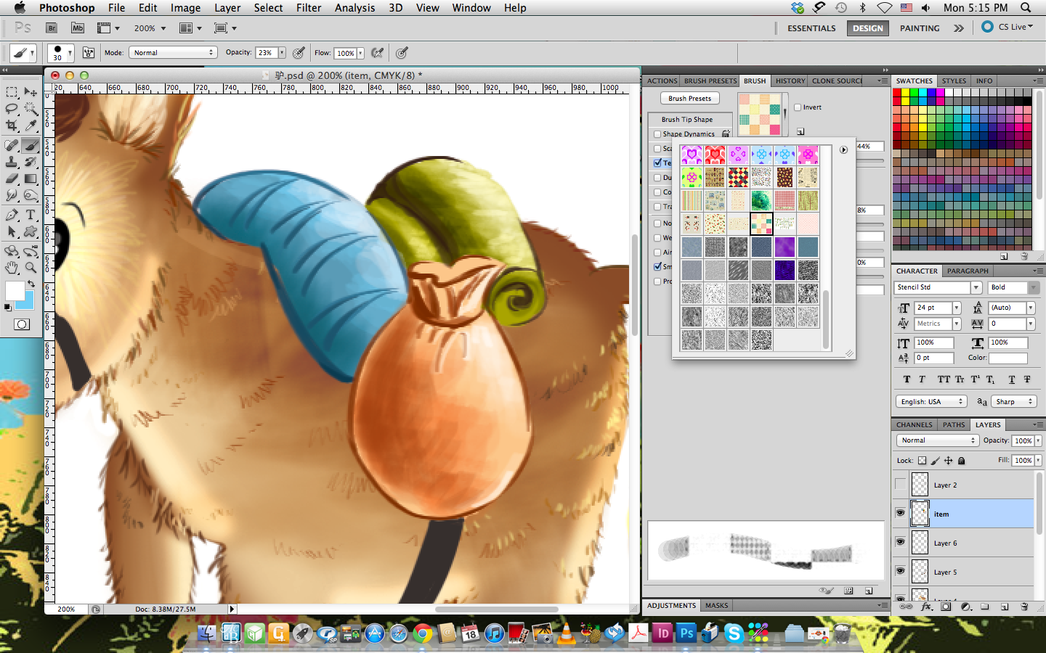Switch to the Essentials workspace

coord(811,28)
